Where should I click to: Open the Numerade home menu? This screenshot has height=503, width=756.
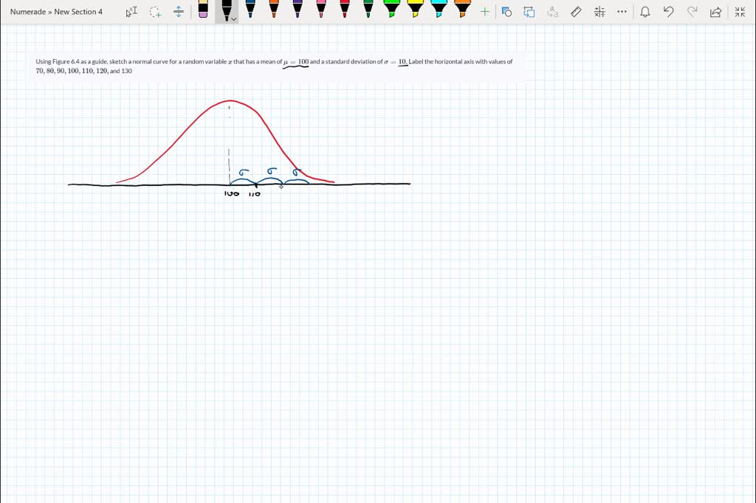(28, 12)
